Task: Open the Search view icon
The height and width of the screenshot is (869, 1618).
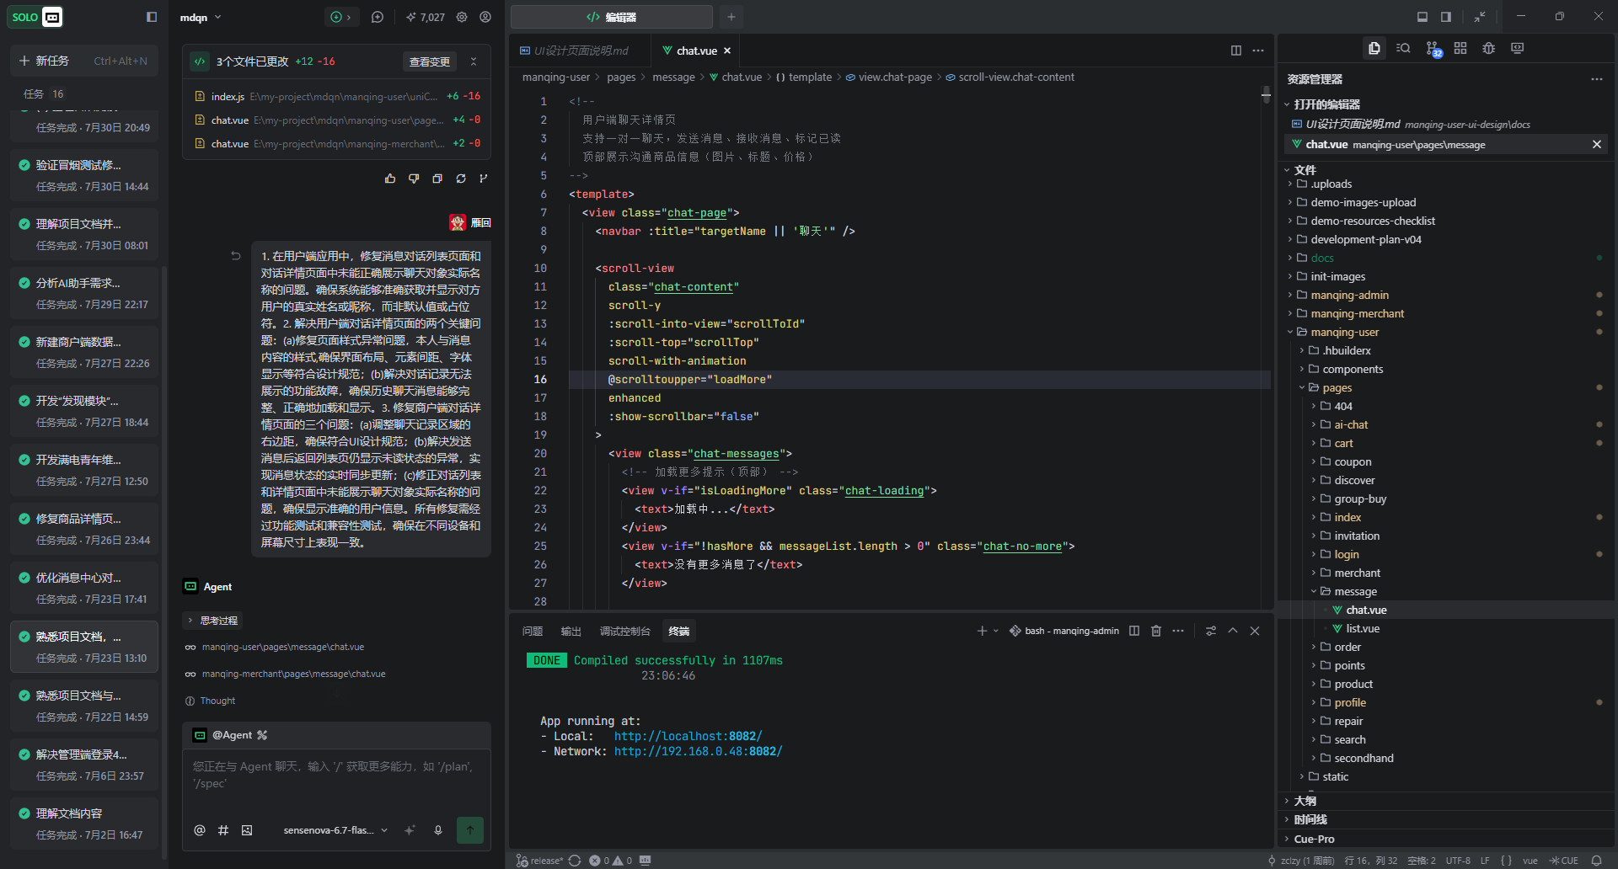Action: coord(1403,49)
